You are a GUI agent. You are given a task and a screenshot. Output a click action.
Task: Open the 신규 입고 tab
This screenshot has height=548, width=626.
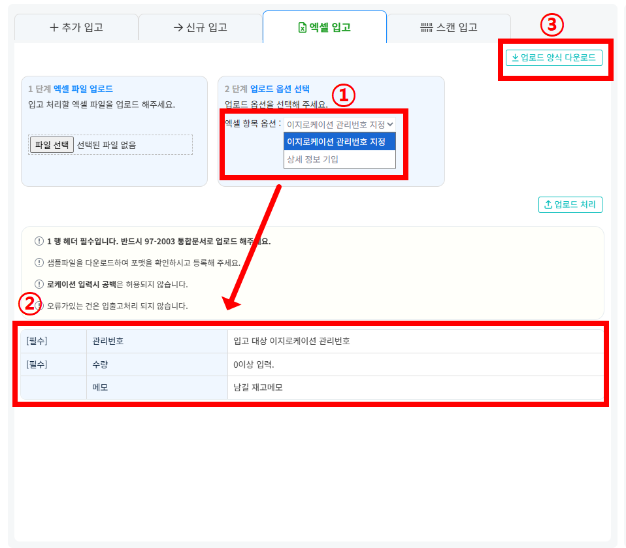point(201,27)
